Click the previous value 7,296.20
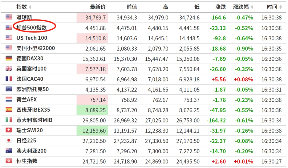 [x=127, y=151]
